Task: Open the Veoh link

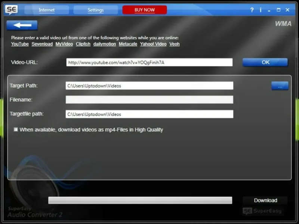Action: tap(175, 44)
